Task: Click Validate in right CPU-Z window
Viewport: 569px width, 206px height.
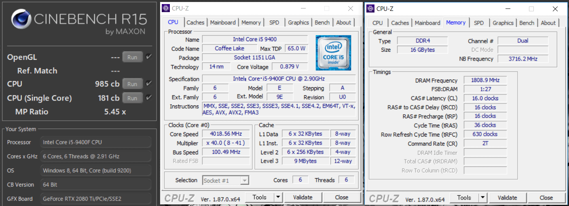Action: (x=508, y=198)
